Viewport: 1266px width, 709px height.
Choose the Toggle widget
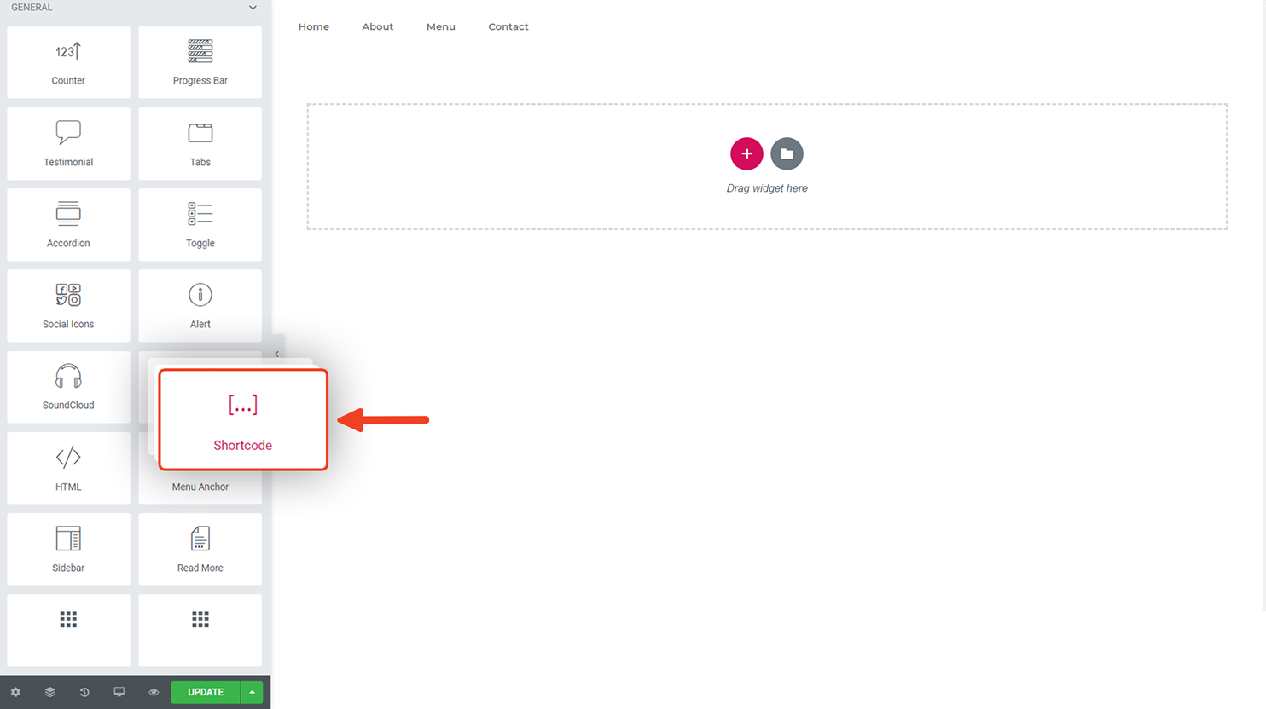point(200,224)
